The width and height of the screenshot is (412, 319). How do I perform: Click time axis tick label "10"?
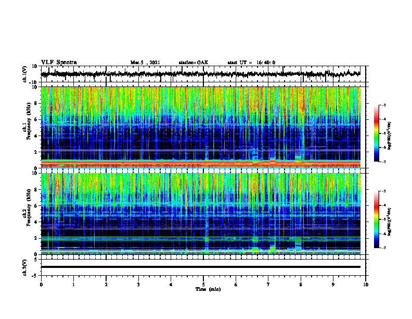tap(366, 285)
